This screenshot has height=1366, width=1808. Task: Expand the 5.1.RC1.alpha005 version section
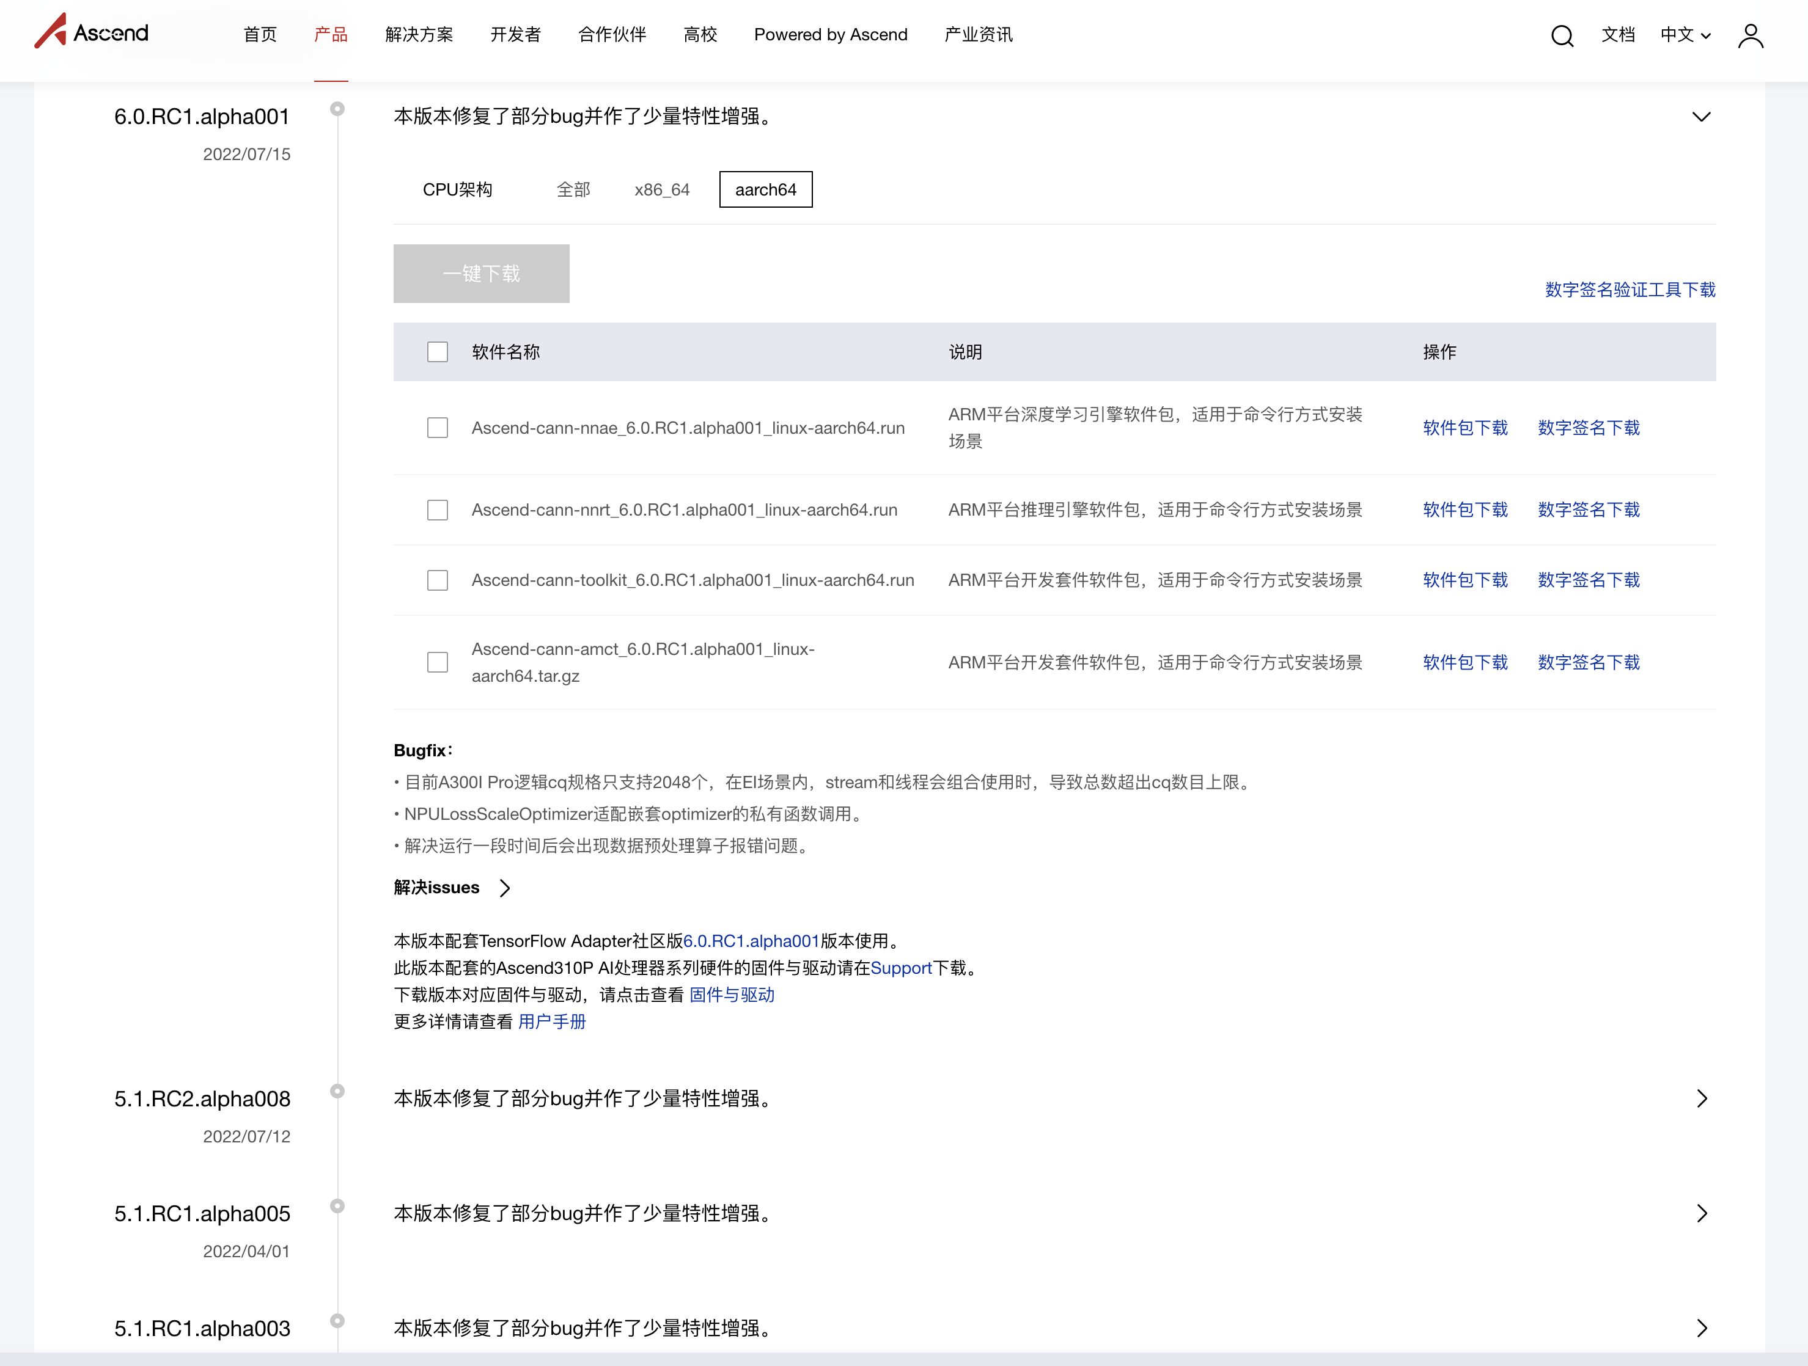tap(1702, 1213)
